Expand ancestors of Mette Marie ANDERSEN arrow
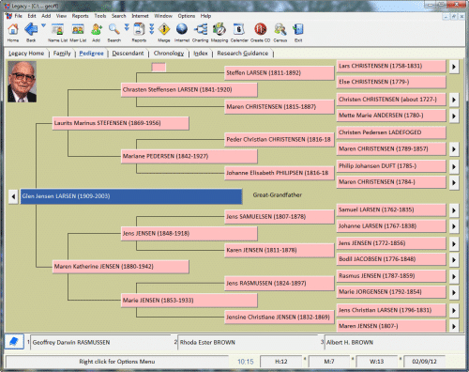 click(454, 116)
